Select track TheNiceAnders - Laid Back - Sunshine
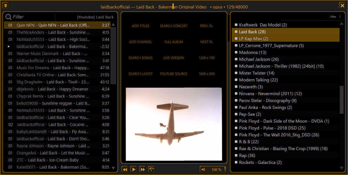Screen dimensions: 348x175 point(57,32)
